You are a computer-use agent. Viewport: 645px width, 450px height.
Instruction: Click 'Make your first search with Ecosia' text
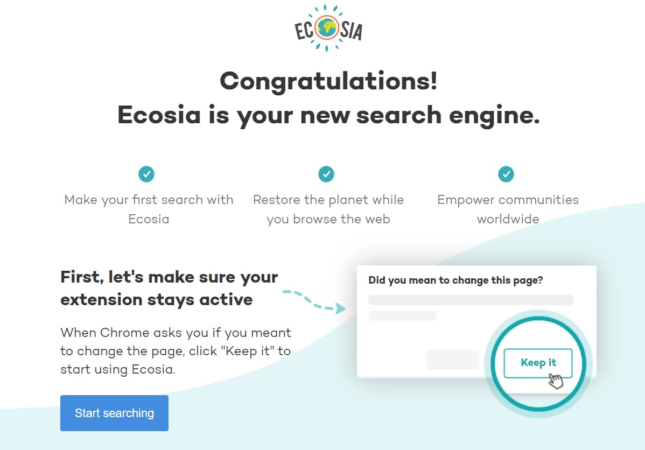[149, 209]
